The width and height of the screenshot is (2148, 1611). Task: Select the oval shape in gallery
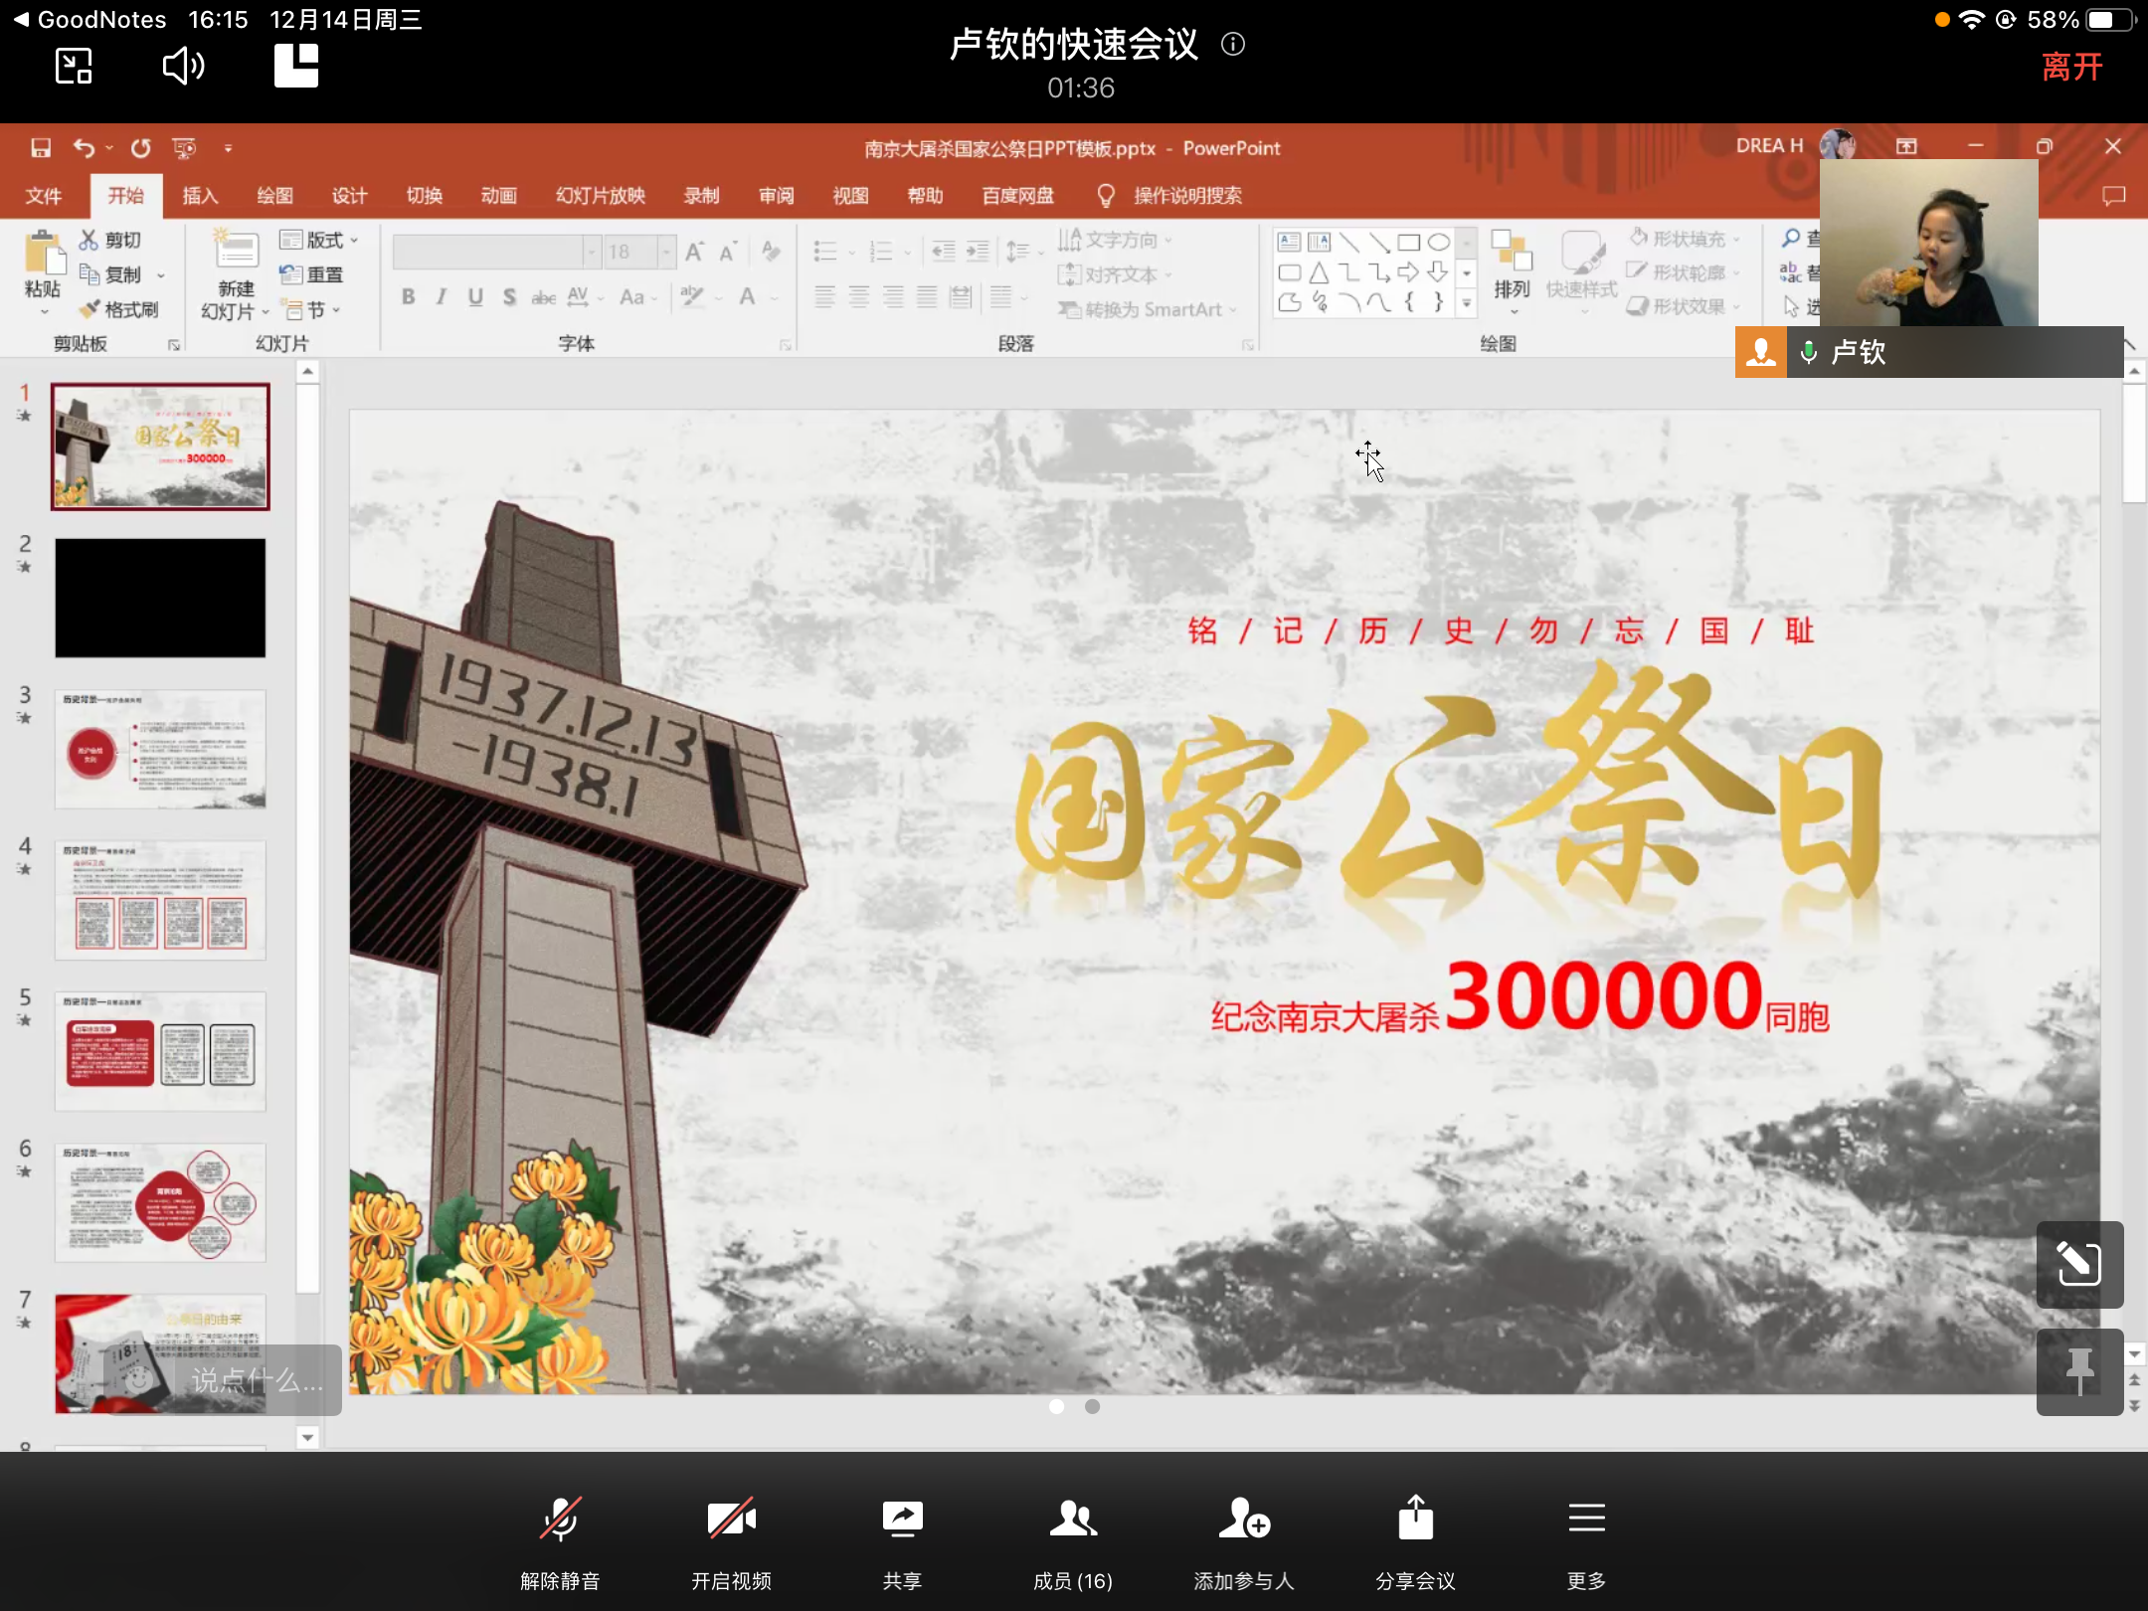pyautogui.click(x=1438, y=242)
